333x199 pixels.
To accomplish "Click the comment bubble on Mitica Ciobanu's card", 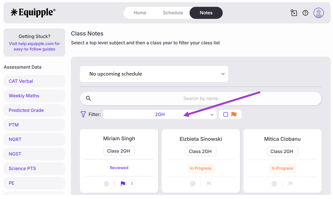I will pos(274,184).
